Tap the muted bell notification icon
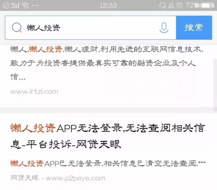The height and width of the screenshot is (190, 217). tap(171, 5)
